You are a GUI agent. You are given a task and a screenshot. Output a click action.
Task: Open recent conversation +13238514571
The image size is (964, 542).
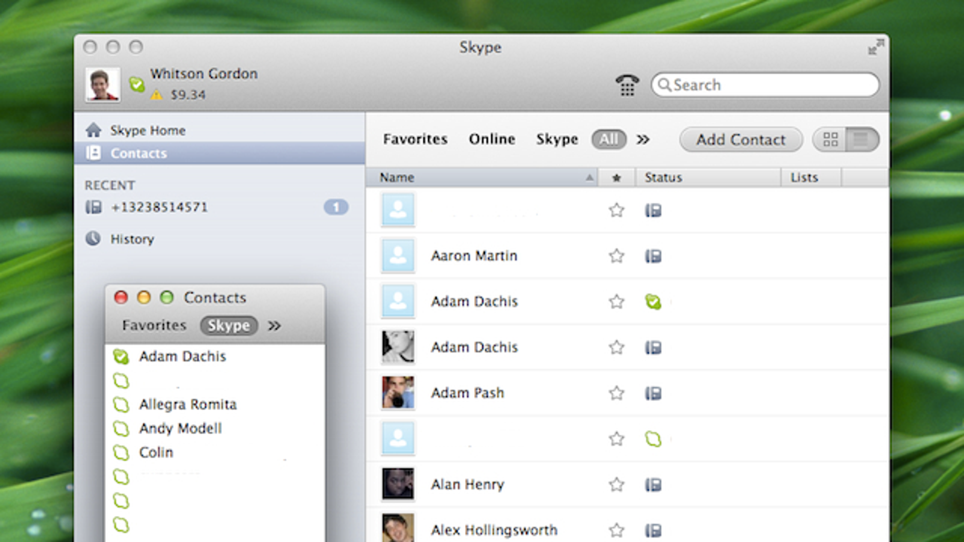[159, 207]
